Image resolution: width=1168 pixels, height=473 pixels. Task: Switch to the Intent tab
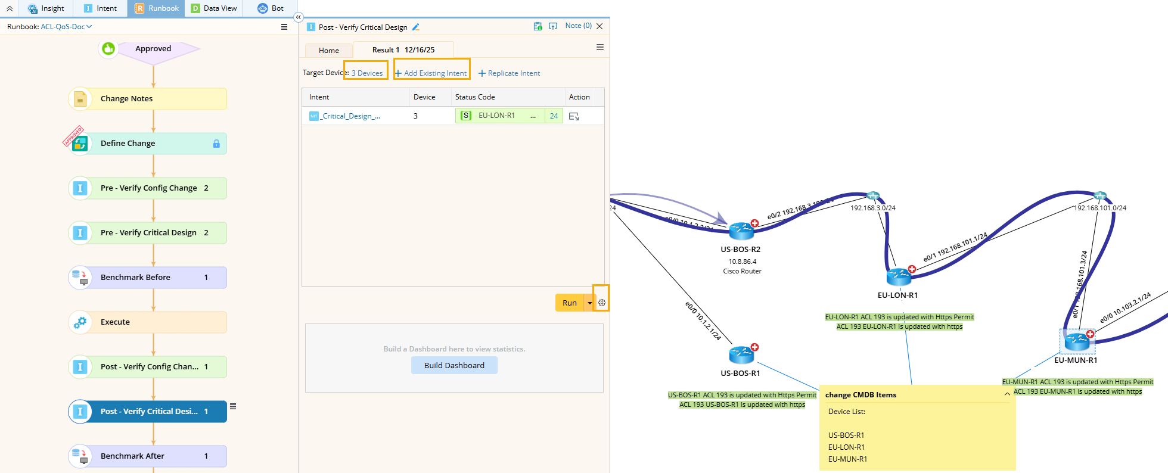pyautogui.click(x=100, y=8)
